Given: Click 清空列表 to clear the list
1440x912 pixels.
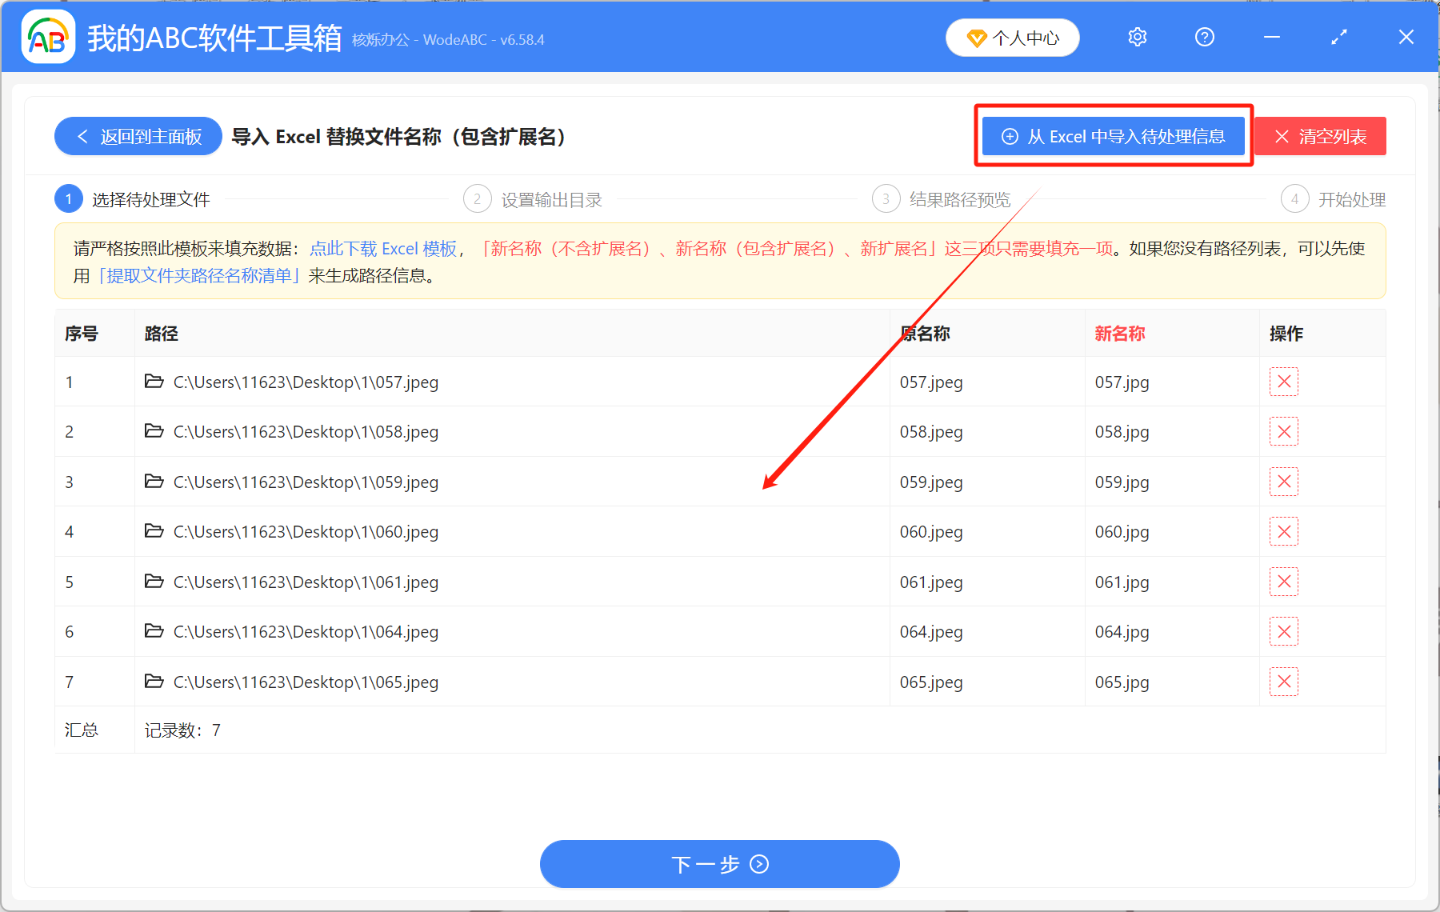Looking at the screenshot, I should point(1319,136).
